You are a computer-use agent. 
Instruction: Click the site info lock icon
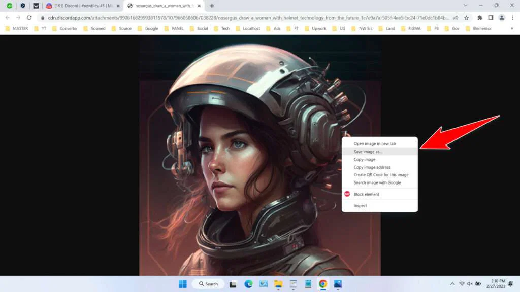coord(44,16)
